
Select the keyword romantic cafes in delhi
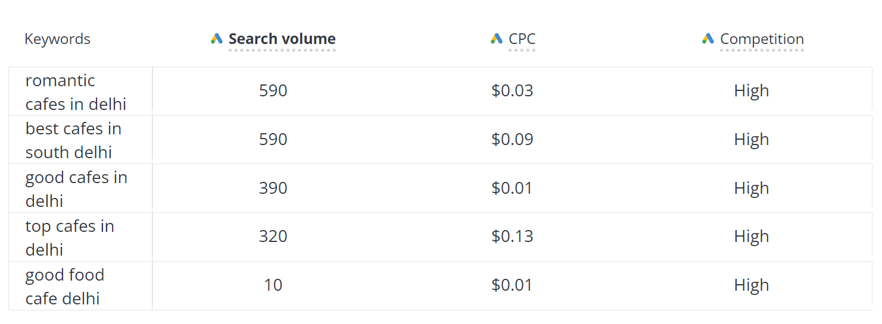point(76,92)
